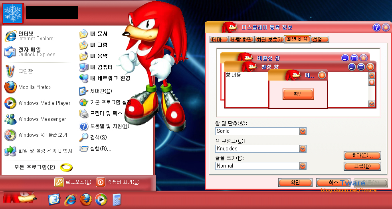Screen dimensions: 392x209
Task: Open 도움말 및 지원
Action: click(x=104, y=126)
